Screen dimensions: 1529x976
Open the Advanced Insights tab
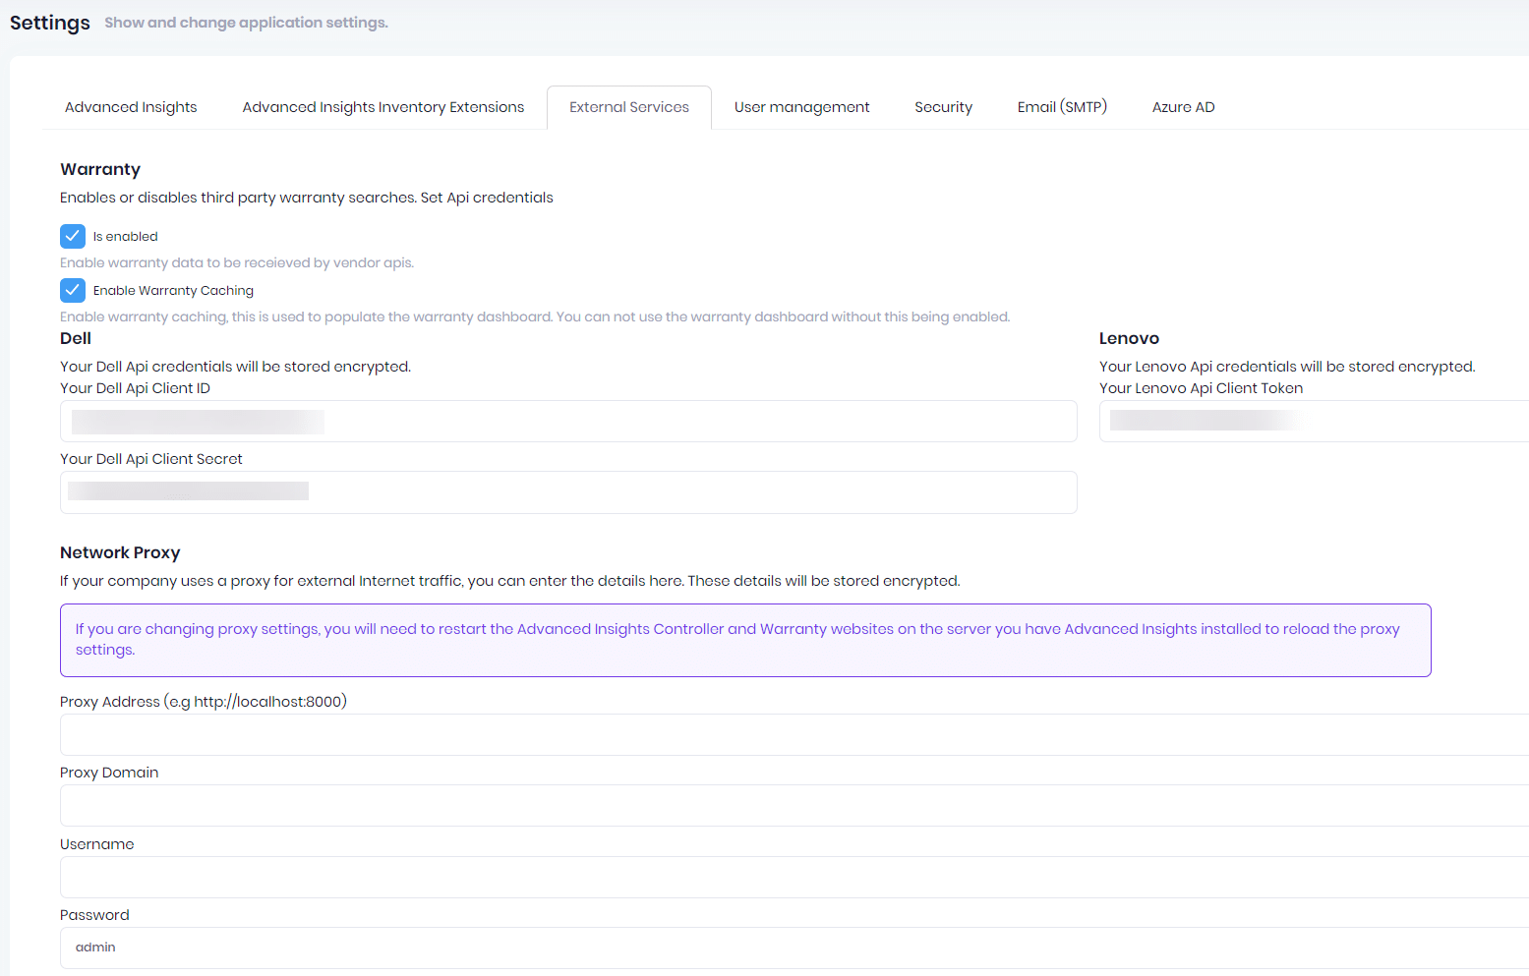(131, 107)
